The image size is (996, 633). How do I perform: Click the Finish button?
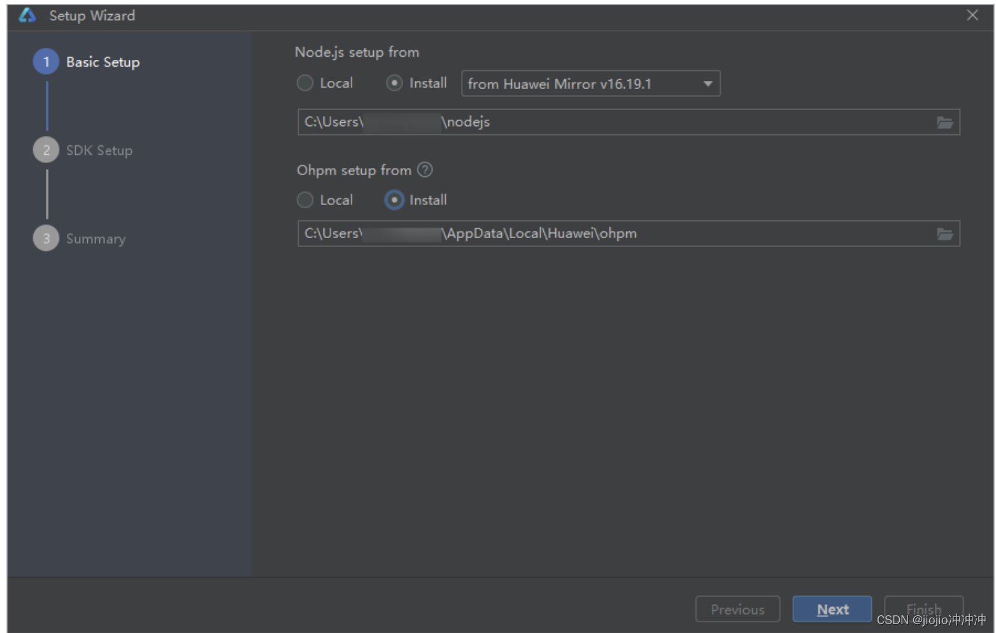coord(923,609)
